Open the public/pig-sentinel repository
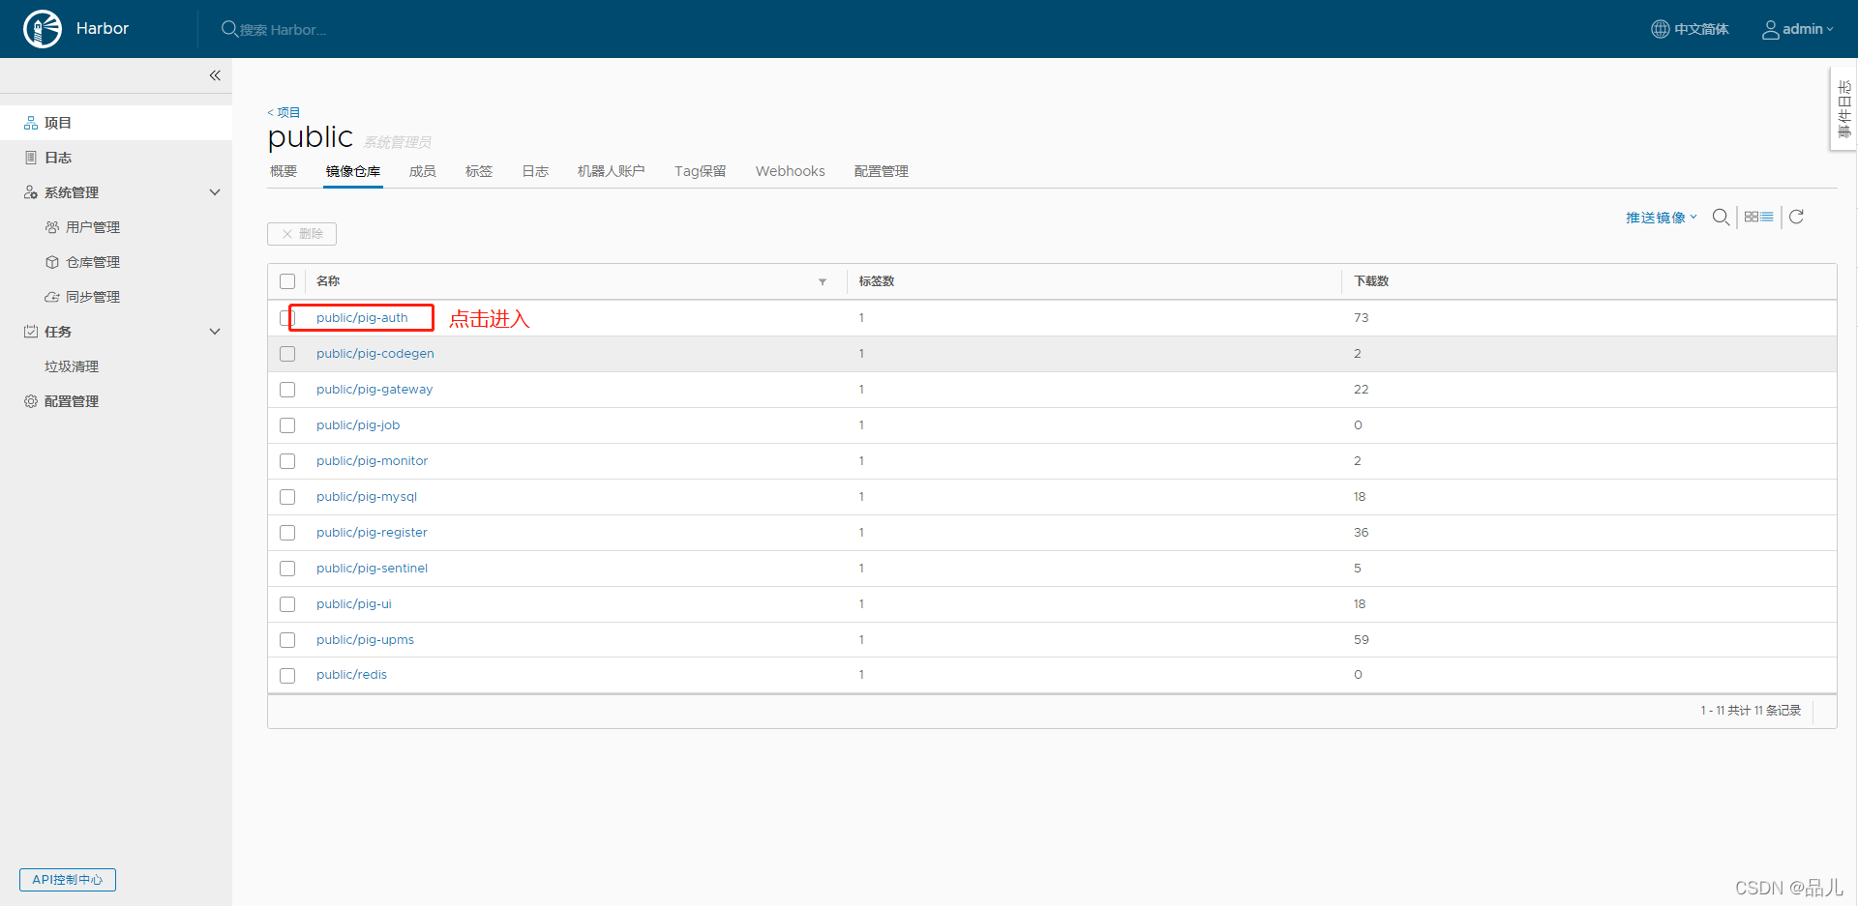The height and width of the screenshot is (906, 1858). click(x=372, y=569)
